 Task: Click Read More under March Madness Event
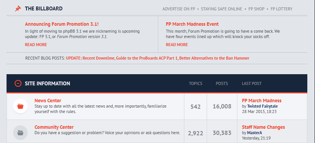177,45
